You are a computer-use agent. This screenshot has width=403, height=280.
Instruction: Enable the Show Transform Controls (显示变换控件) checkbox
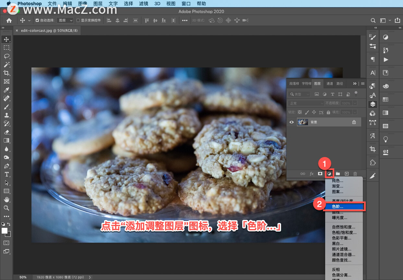78,20
